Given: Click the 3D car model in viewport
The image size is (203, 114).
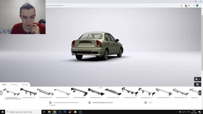Looking at the screenshot, I should (97, 46).
